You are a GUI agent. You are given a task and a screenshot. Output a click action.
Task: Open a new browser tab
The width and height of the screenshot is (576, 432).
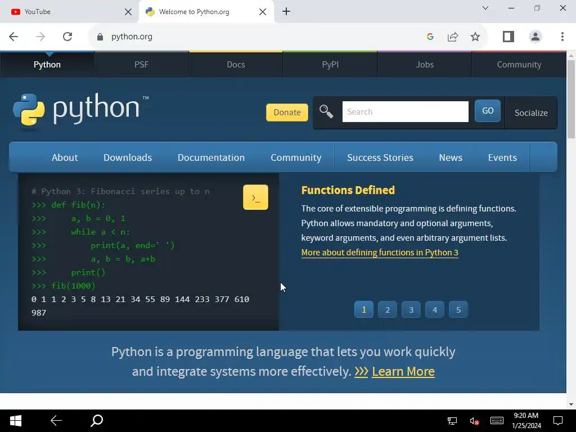click(x=286, y=11)
